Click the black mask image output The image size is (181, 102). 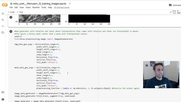(89, 18)
